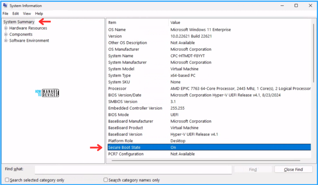Open the Edit menu
The width and height of the screenshot is (318, 185).
pyautogui.click(x=16, y=14)
